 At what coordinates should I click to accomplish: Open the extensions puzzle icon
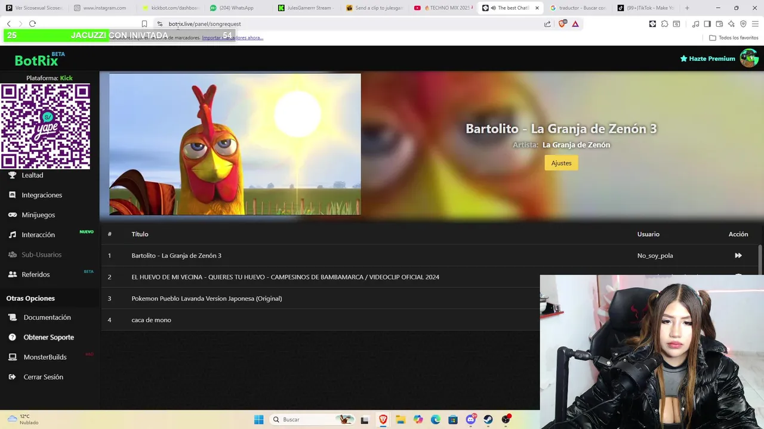(664, 24)
